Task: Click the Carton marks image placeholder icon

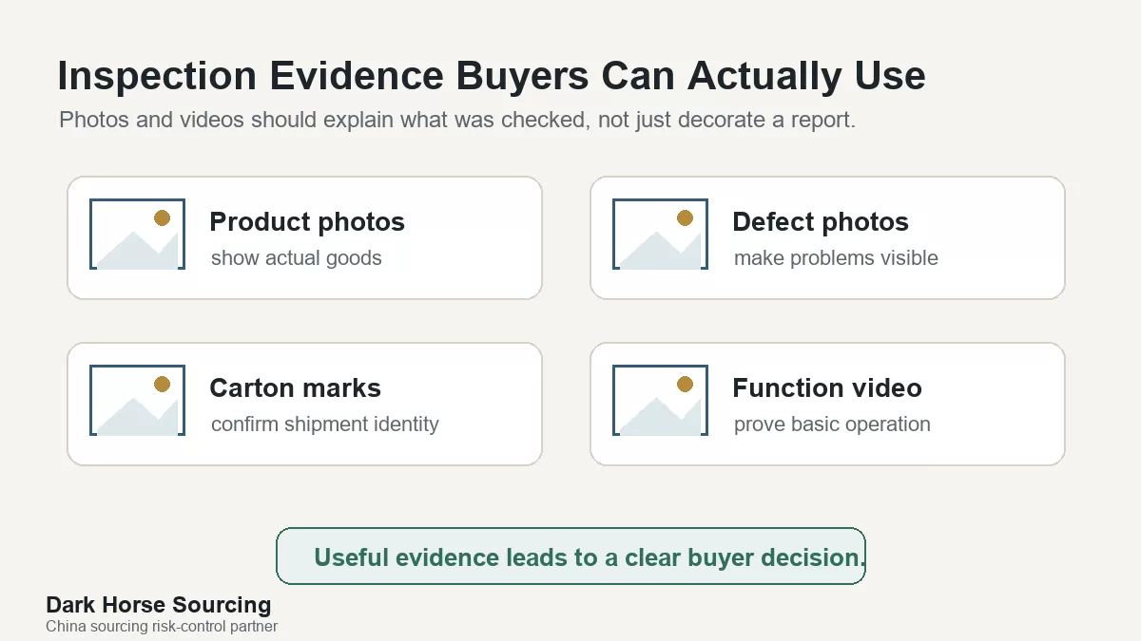Action: (x=137, y=400)
